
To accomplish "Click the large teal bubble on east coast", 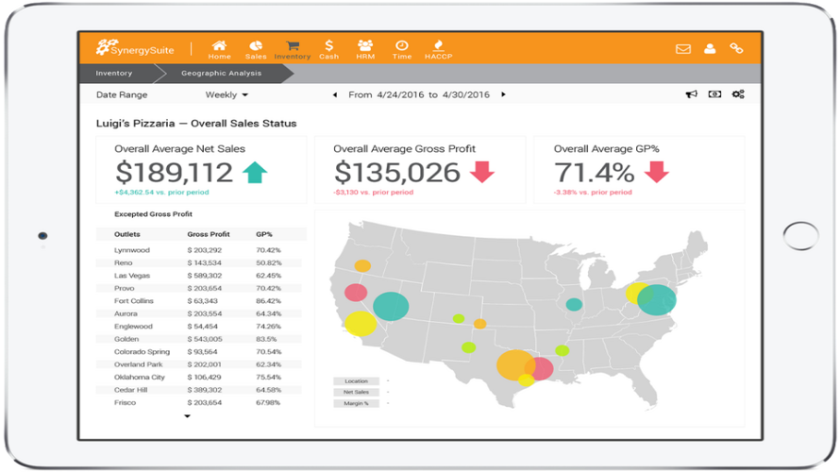I will (657, 299).
